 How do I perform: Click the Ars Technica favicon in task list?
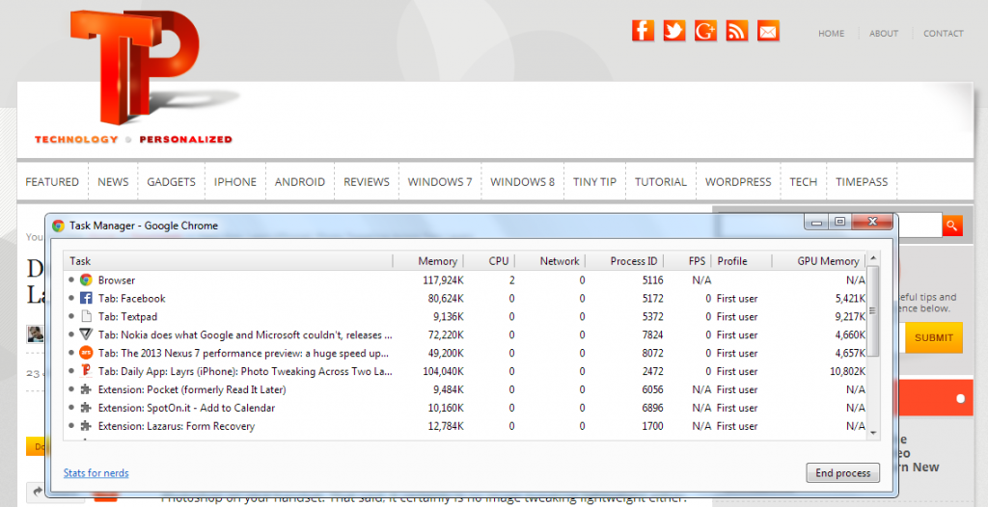tap(86, 353)
